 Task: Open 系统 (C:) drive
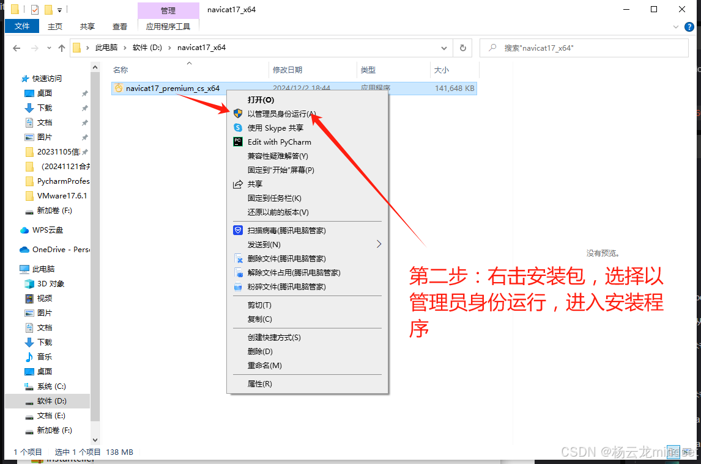tap(51, 386)
